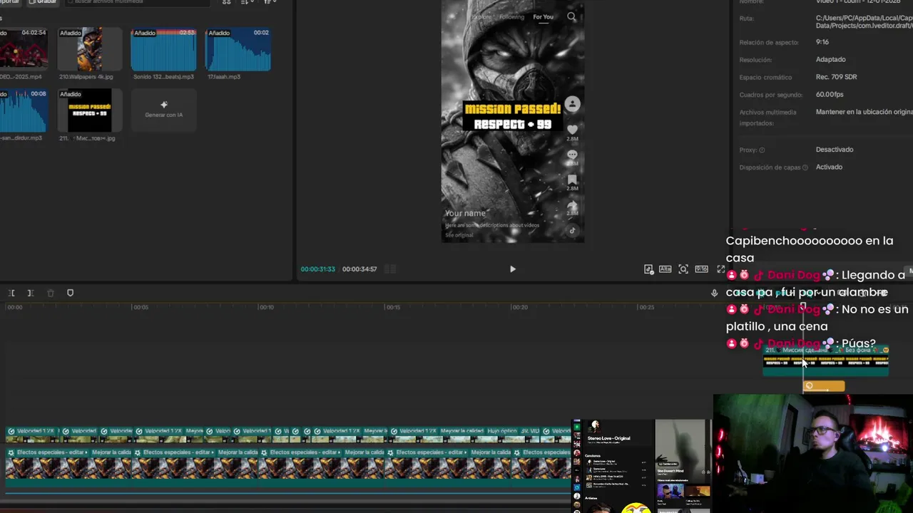Click the current timecode 00:00:31:33
This screenshot has width=913, height=513.
[318, 269]
